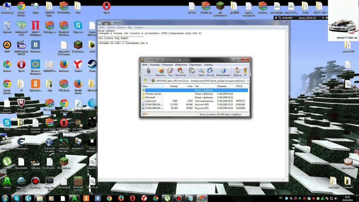Open the Параметры menu in WinRAR
359x202 pixels.
[195, 65]
